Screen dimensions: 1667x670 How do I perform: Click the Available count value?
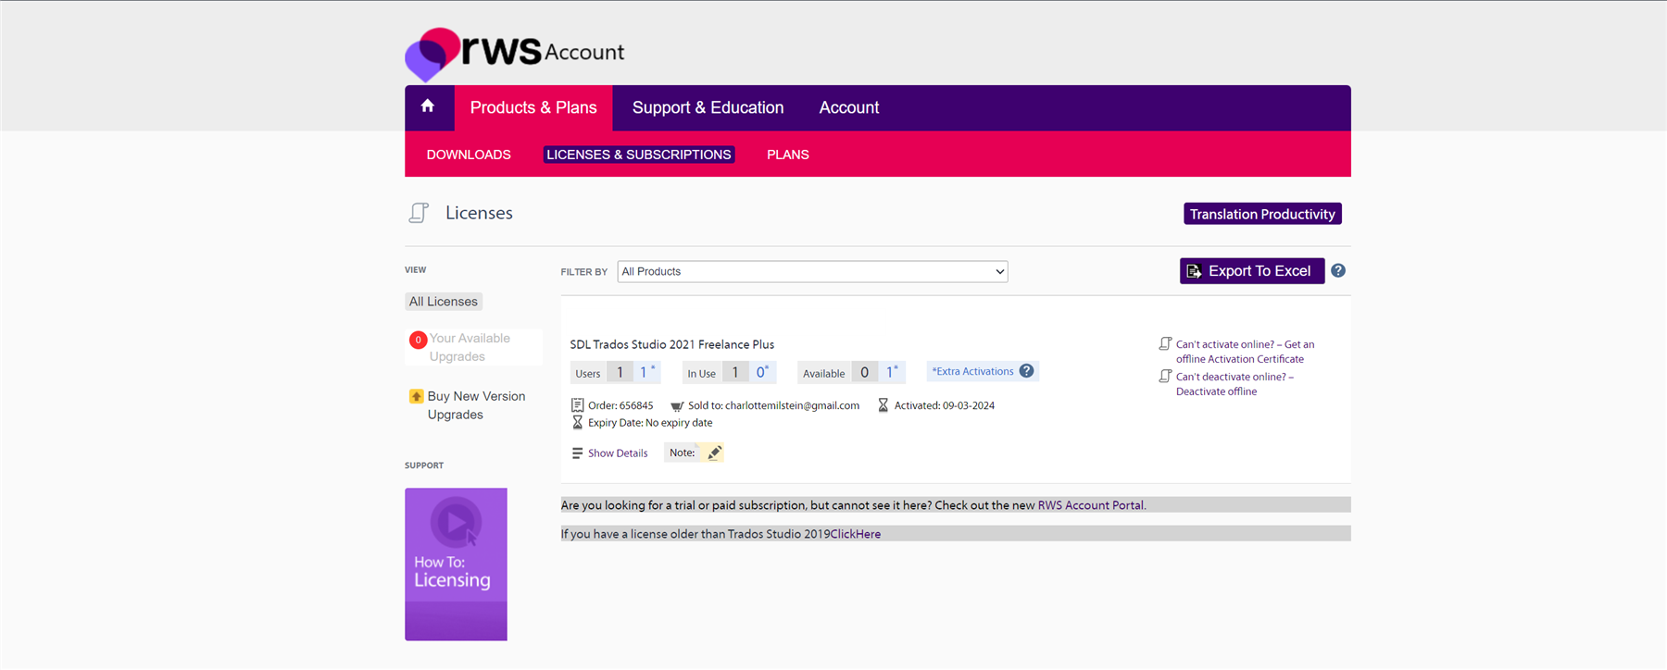point(864,372)
